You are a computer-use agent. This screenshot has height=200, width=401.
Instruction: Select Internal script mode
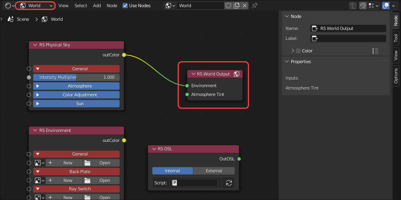[172, 171]
